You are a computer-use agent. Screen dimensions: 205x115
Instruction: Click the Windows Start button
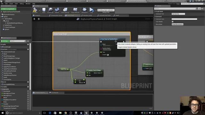tap(3, 113)
